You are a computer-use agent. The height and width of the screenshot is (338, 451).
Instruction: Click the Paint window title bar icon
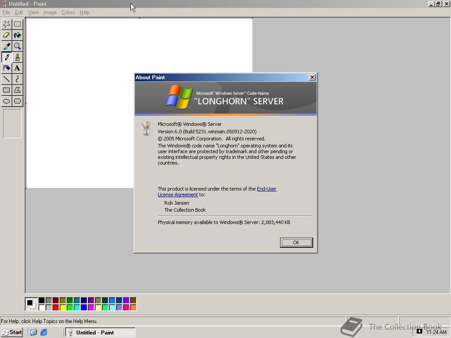(4, 4)
